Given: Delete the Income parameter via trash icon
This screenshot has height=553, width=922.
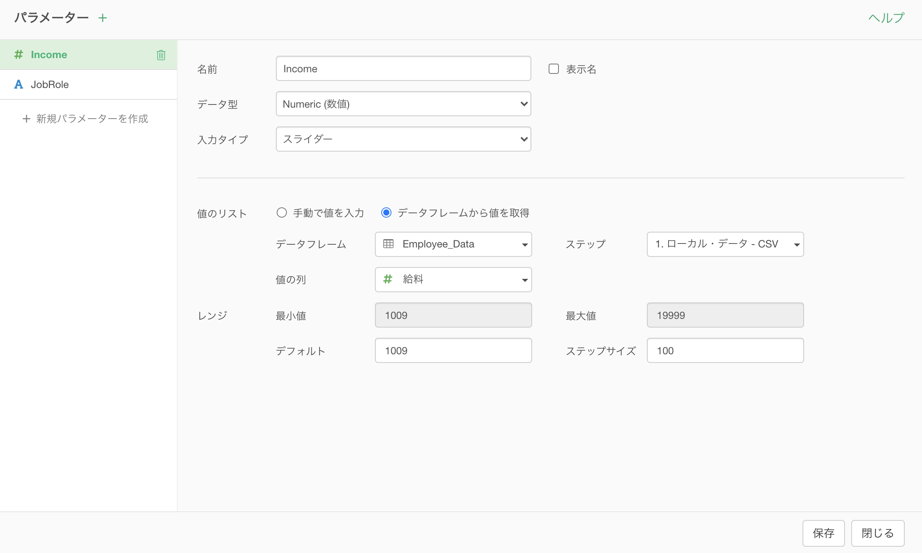Looking at the screenshot, I should pyautogui.click(x=161, y=55).
